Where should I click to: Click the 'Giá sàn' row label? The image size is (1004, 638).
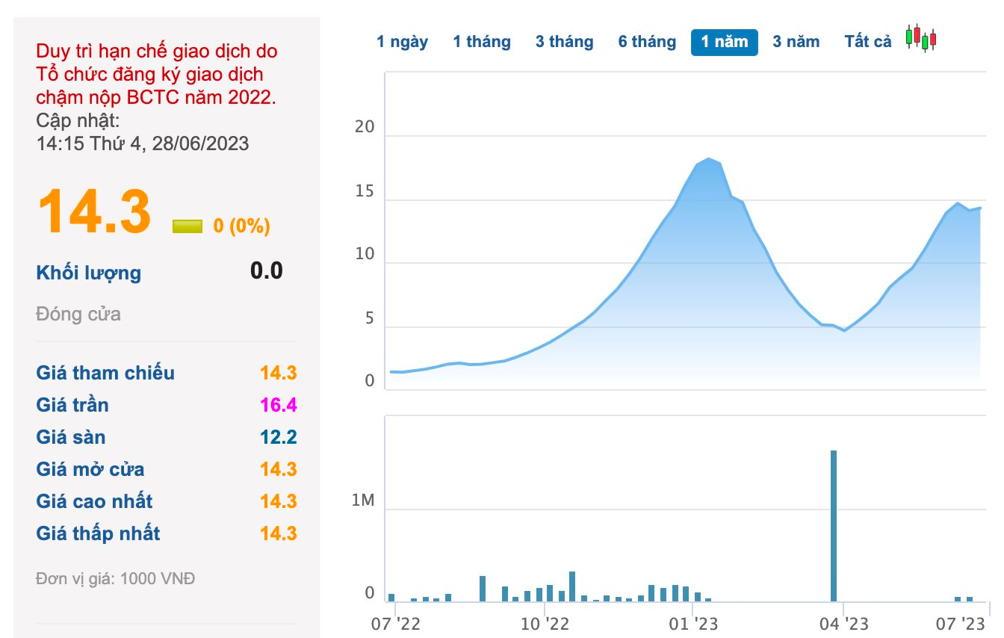click(71, 437)
